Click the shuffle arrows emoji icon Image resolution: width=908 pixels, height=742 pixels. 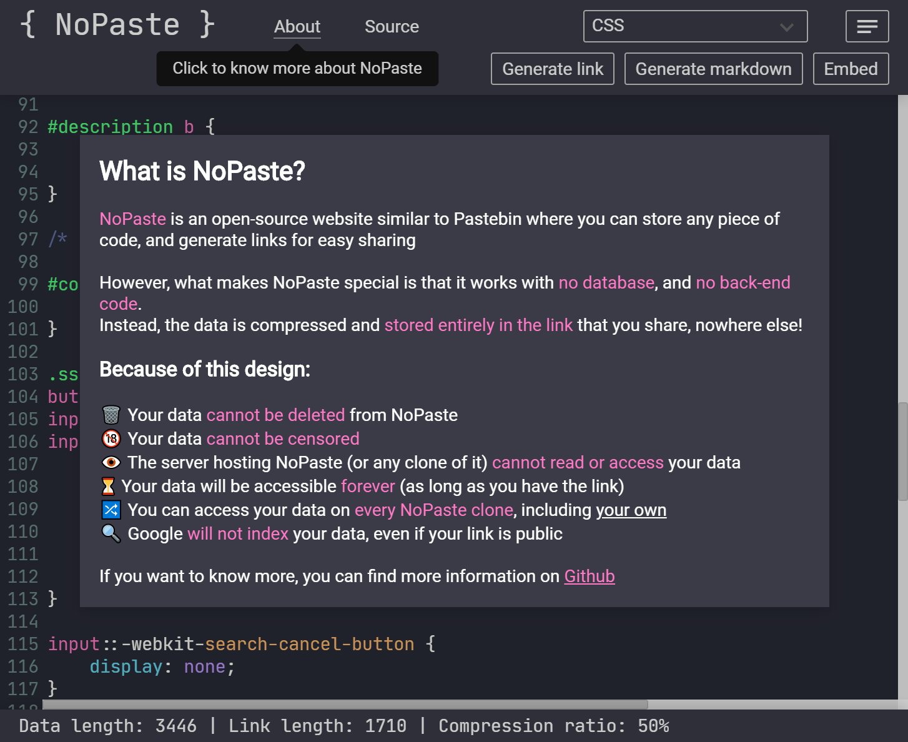[111, 510]
